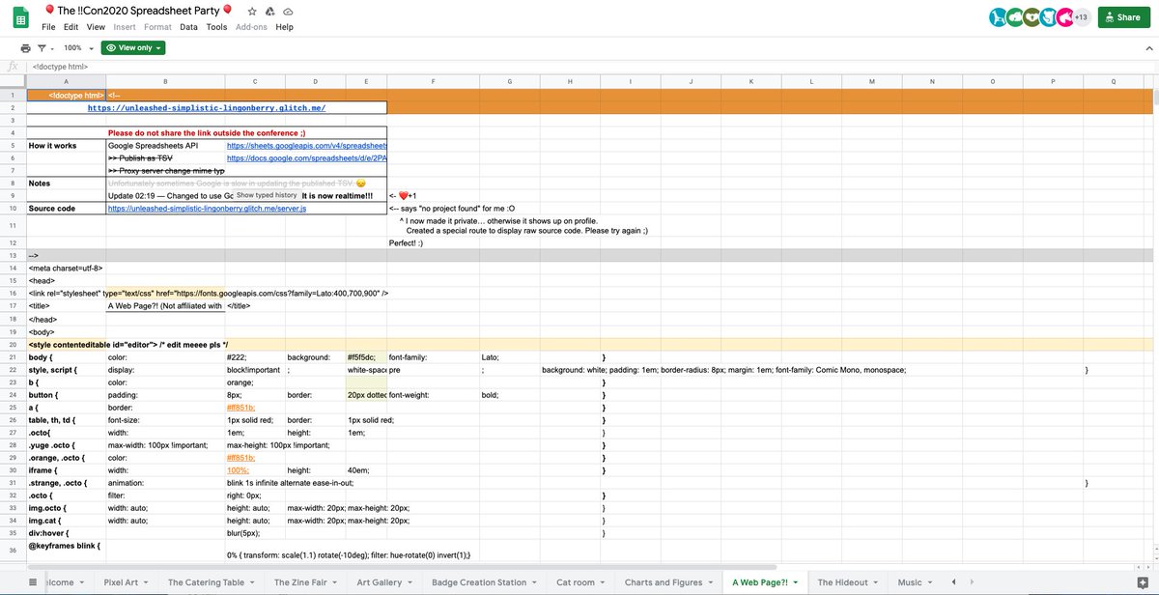Open The Catering Table tab dropdown arrow
This screenshot has width=1159, height=595.
pos(254,582)
